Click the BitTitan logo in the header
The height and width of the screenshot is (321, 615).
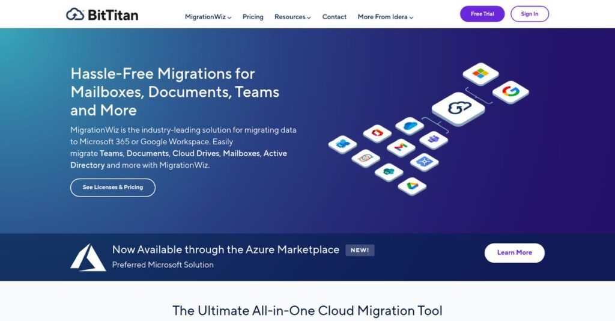(x=102, y=14)
